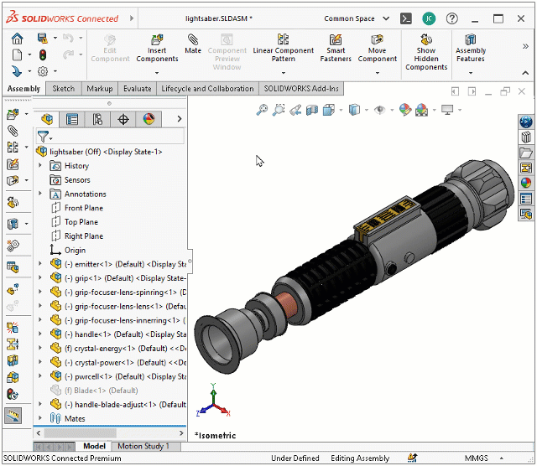Open the DisplayManager color ball tab
Screen dimensions: 537x466
149,119
